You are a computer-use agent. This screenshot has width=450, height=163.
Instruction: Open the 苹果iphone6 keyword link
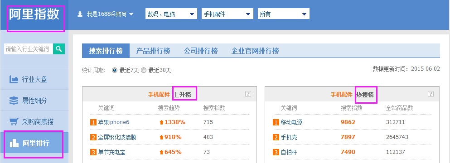tap(114, 122)
